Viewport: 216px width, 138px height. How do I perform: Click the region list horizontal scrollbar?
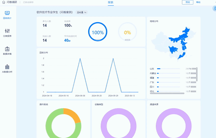click(167, 93)
